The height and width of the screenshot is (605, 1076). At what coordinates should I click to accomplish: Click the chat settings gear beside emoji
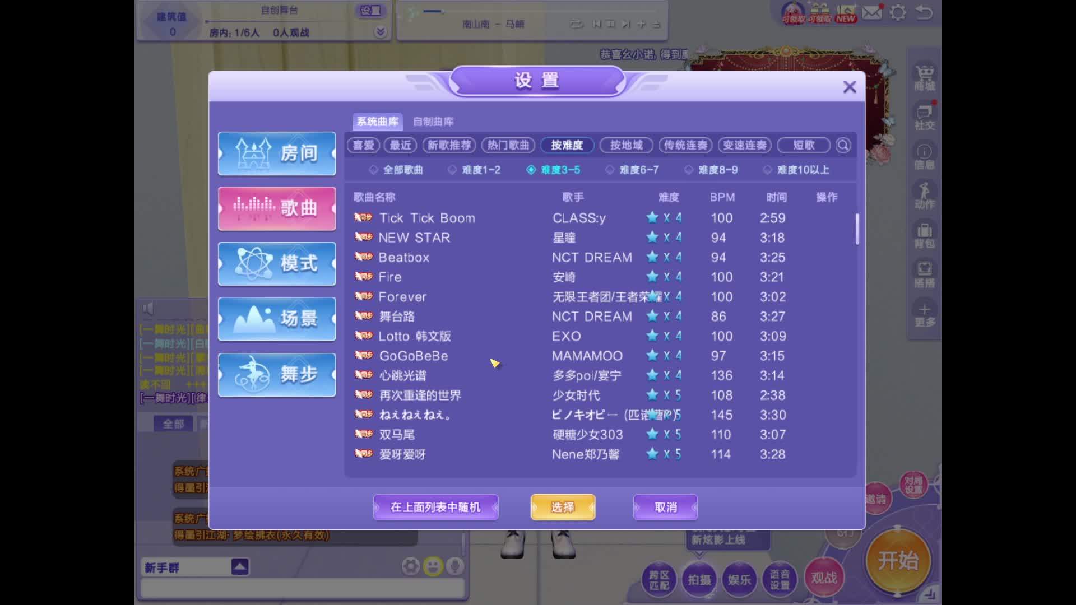[411, 566]
